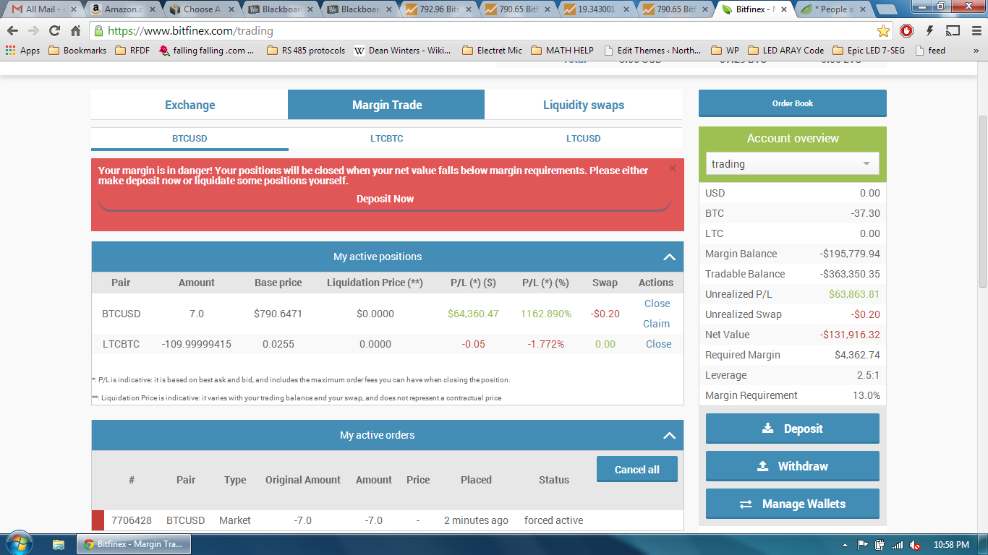This screenshot has height=555, width=988.
Task: Open the Apps shortcut in bookmarks bar
Action: 22,51
